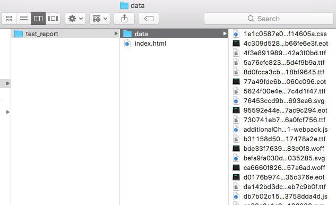
Task: Select 4c309d528 eot file icon
Action: (236, 44)
